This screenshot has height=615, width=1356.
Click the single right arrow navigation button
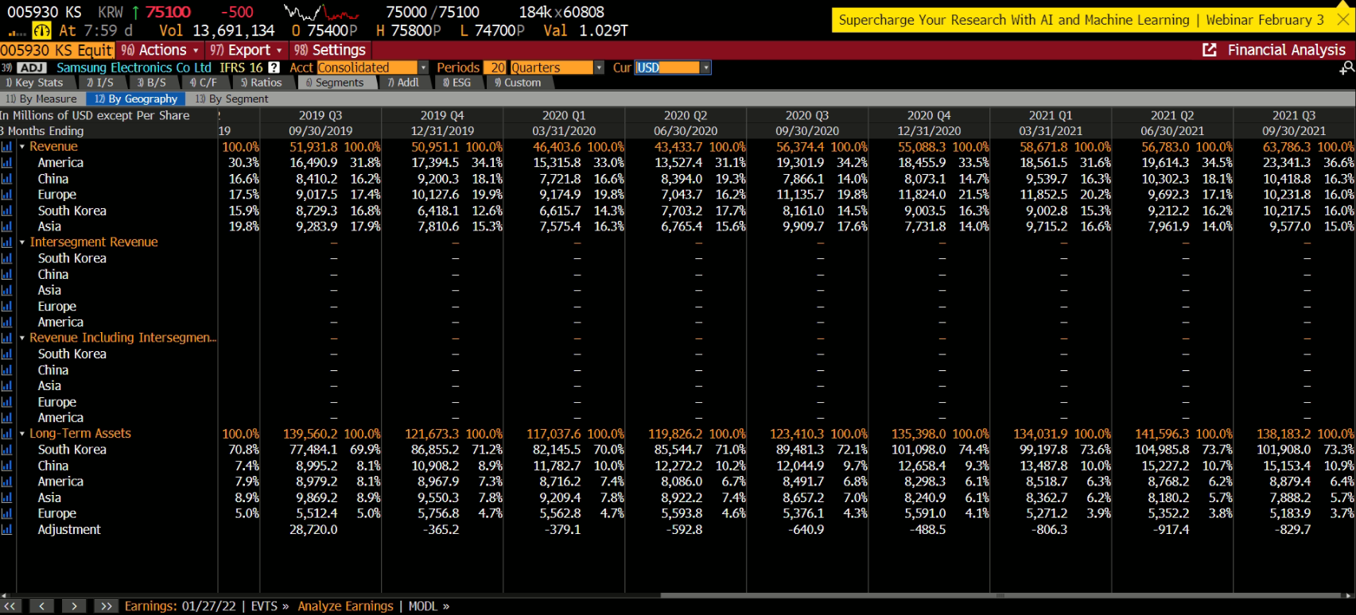[74, 606]
